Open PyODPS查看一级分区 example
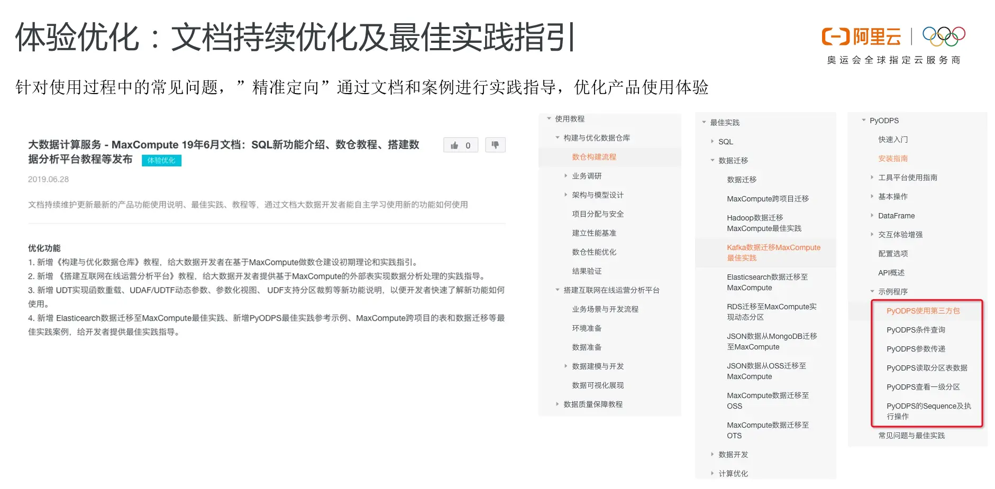This screenshot has width=995, height=489. tap(923, 387)
